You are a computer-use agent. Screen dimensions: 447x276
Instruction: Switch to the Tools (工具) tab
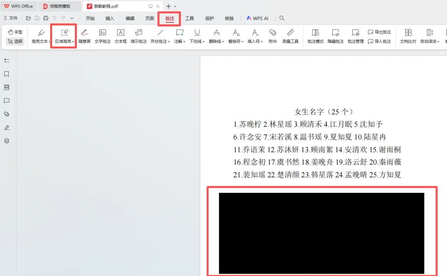tap(190, 18)
